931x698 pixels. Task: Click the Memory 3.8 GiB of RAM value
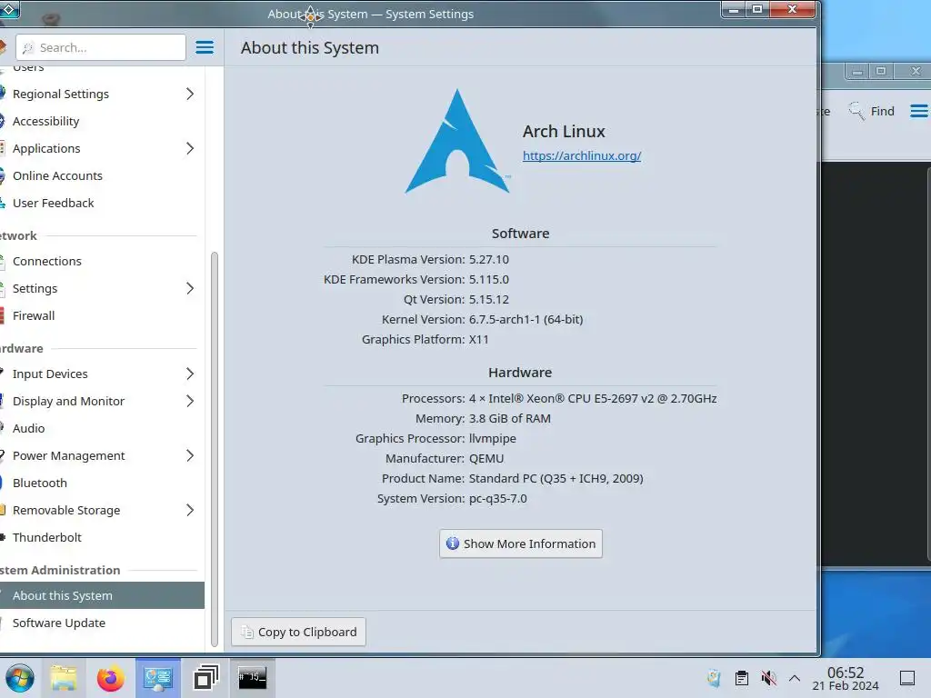[x=509, y=418]
